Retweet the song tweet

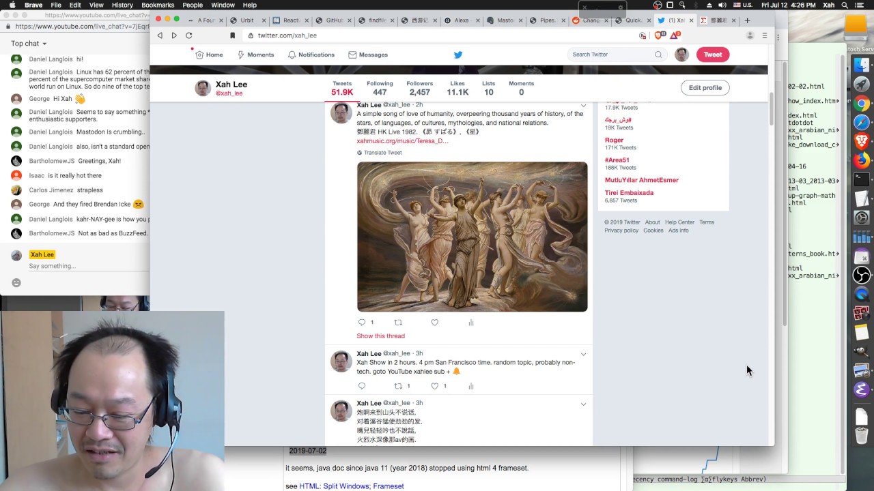398,323
